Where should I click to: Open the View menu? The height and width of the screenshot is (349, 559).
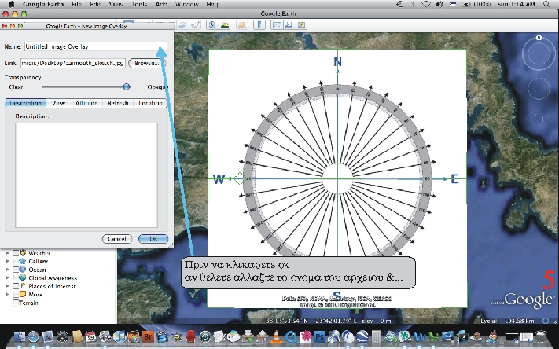tap(116, 4)
